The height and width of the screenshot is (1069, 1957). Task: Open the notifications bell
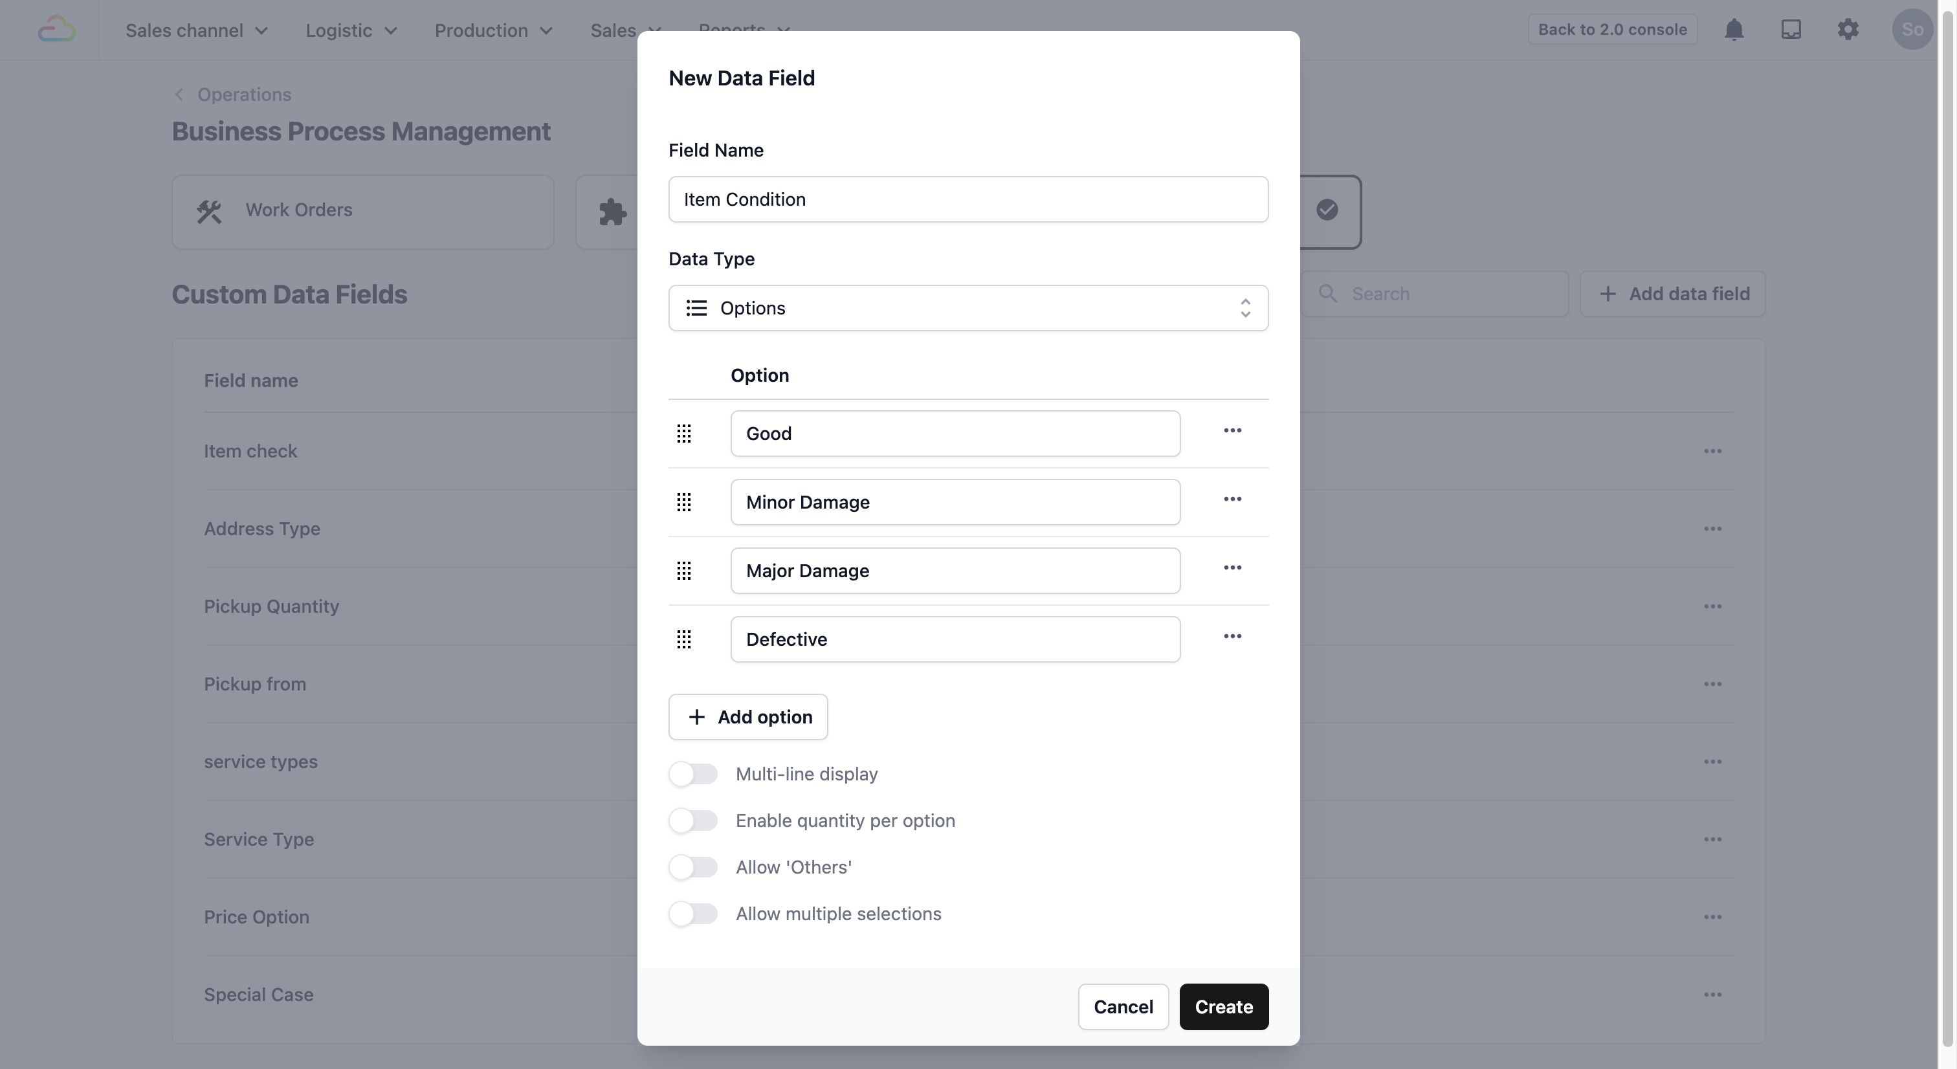point(1734,30)
